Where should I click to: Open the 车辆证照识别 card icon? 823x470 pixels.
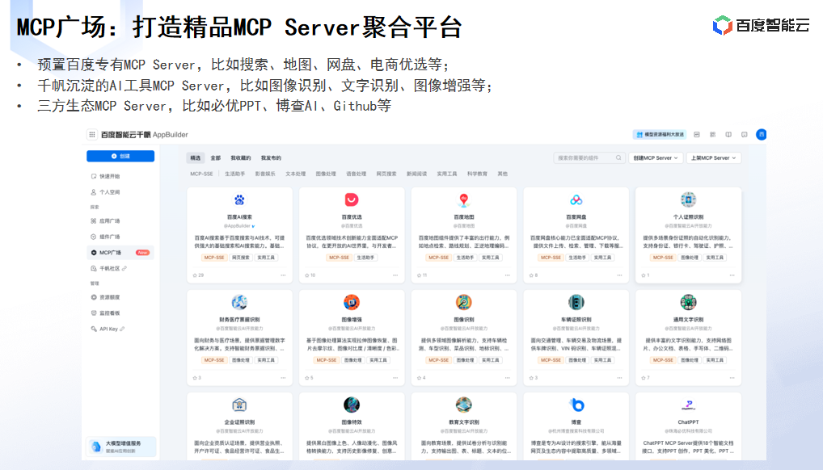pyautogui.click(x=576, y=302)
